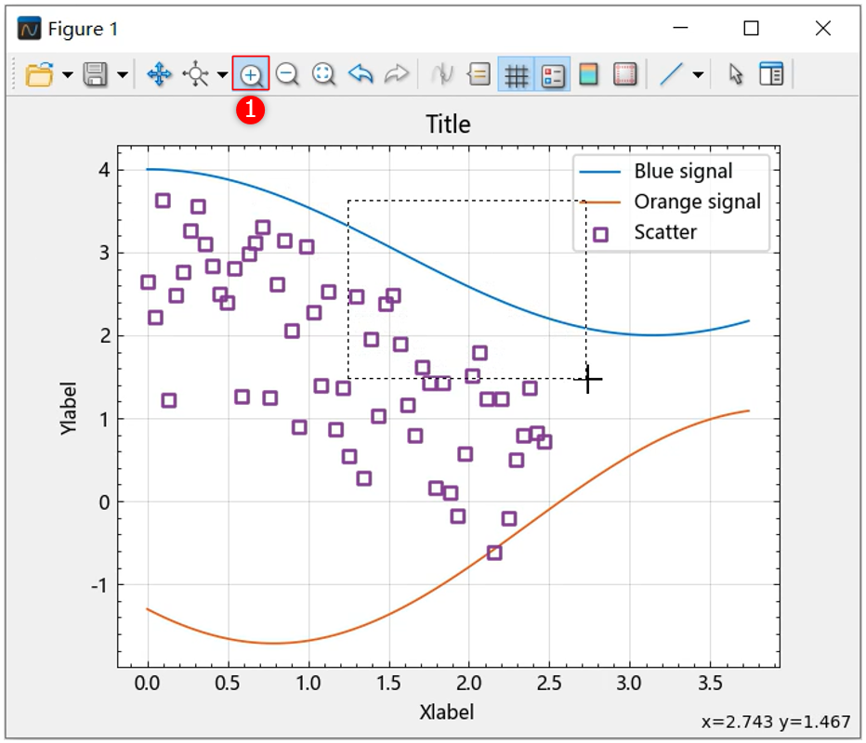This screenshot has width=866, height=743.
Task: Activate the zoom in magnifier tool
Action: pyautogui.click(x=251, y=75)
